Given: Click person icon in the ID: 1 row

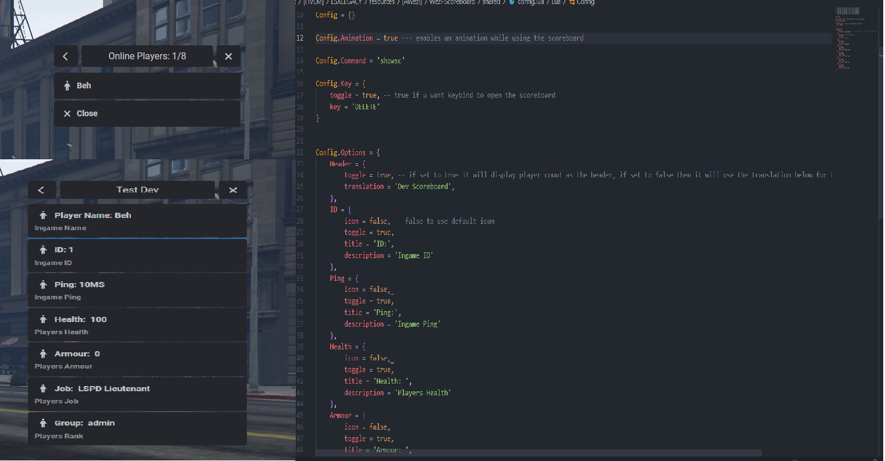Looking at the screenshot, I should coord(43,250).
